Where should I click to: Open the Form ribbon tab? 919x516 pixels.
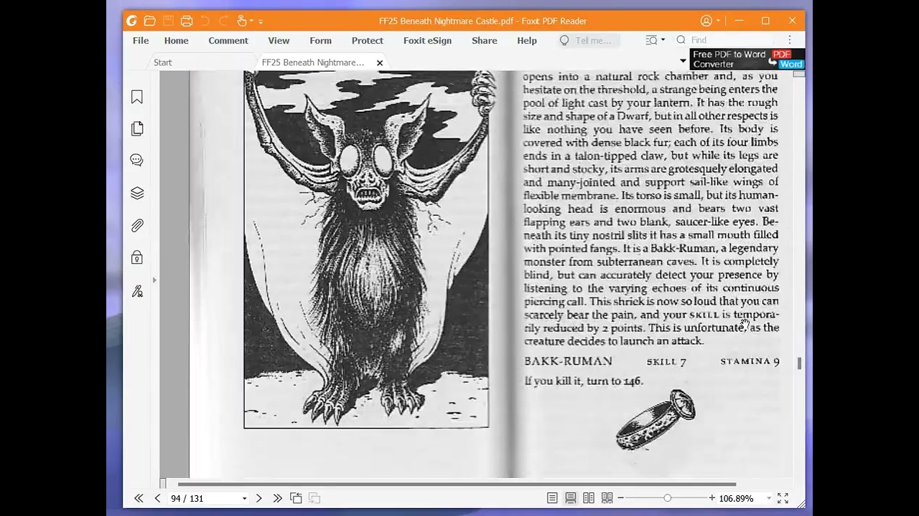point(320,41)
